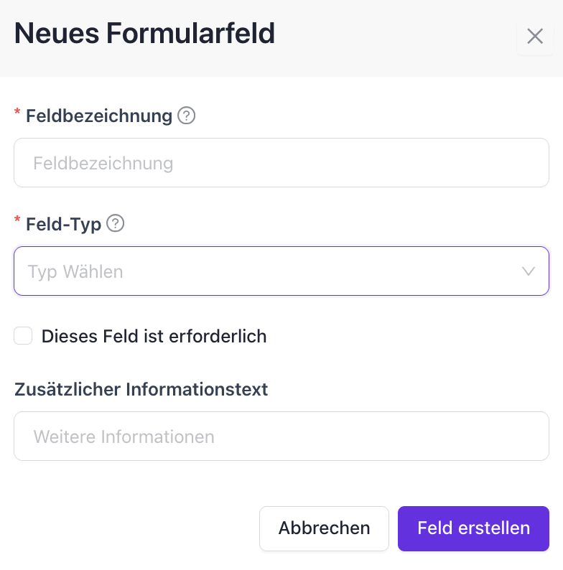Click the gray dialog header bar
This screenshot has height=570, width=563.
(x=395, y=37)
